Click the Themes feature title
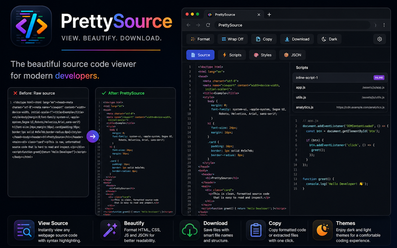This screenshot has height=248, width=397. (x=346, y=223)
